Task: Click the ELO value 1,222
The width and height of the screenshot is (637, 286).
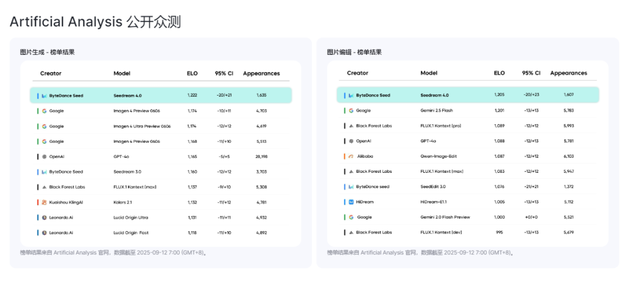Action: (192, 96)
